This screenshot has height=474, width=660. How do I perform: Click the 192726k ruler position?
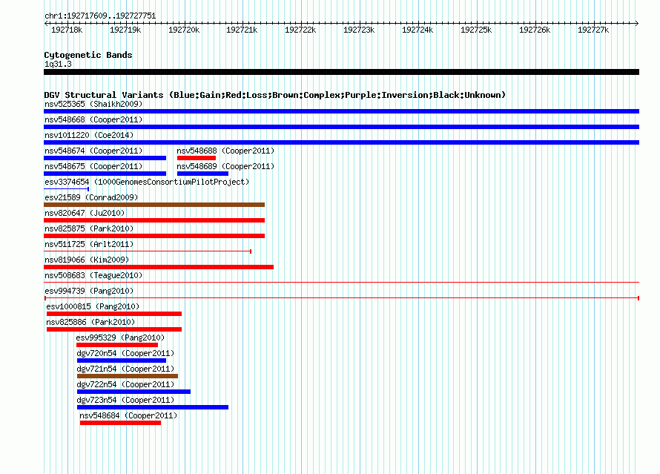tap(535, 30)
